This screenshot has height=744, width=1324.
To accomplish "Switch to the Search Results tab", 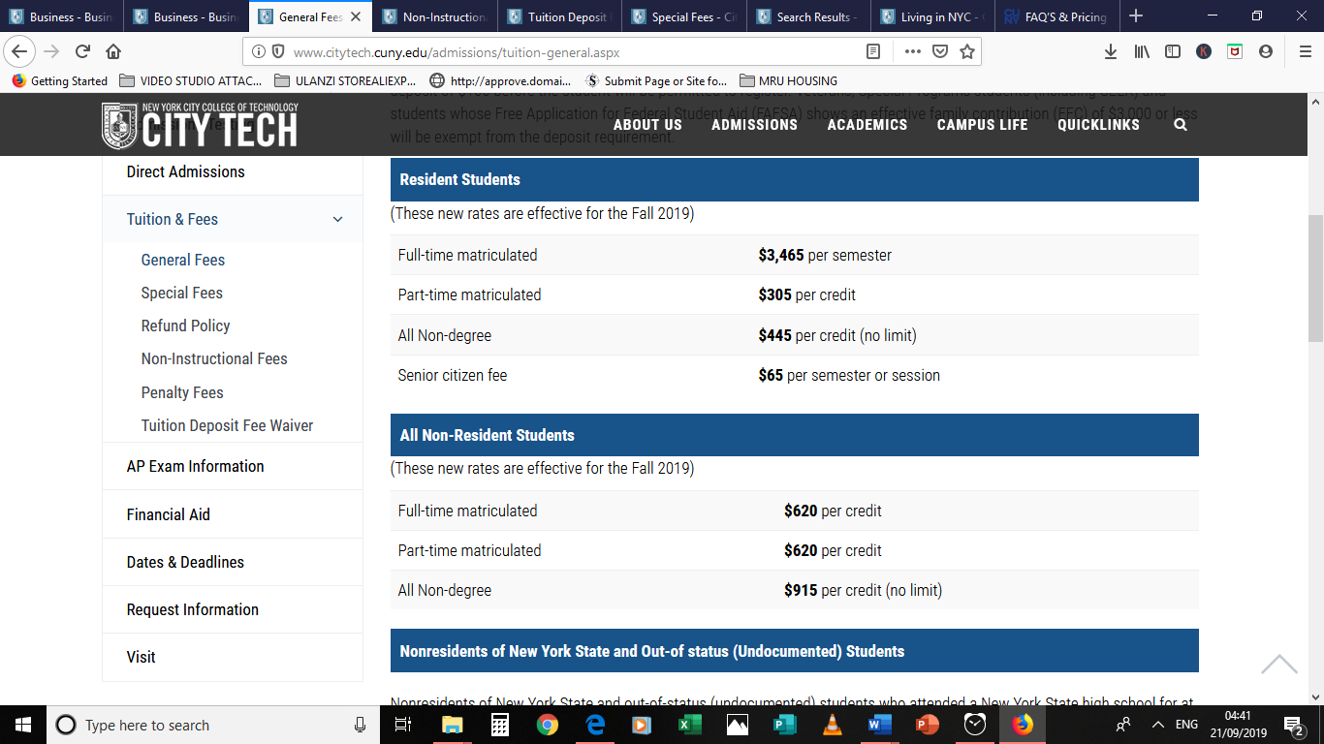I will 808,16.
